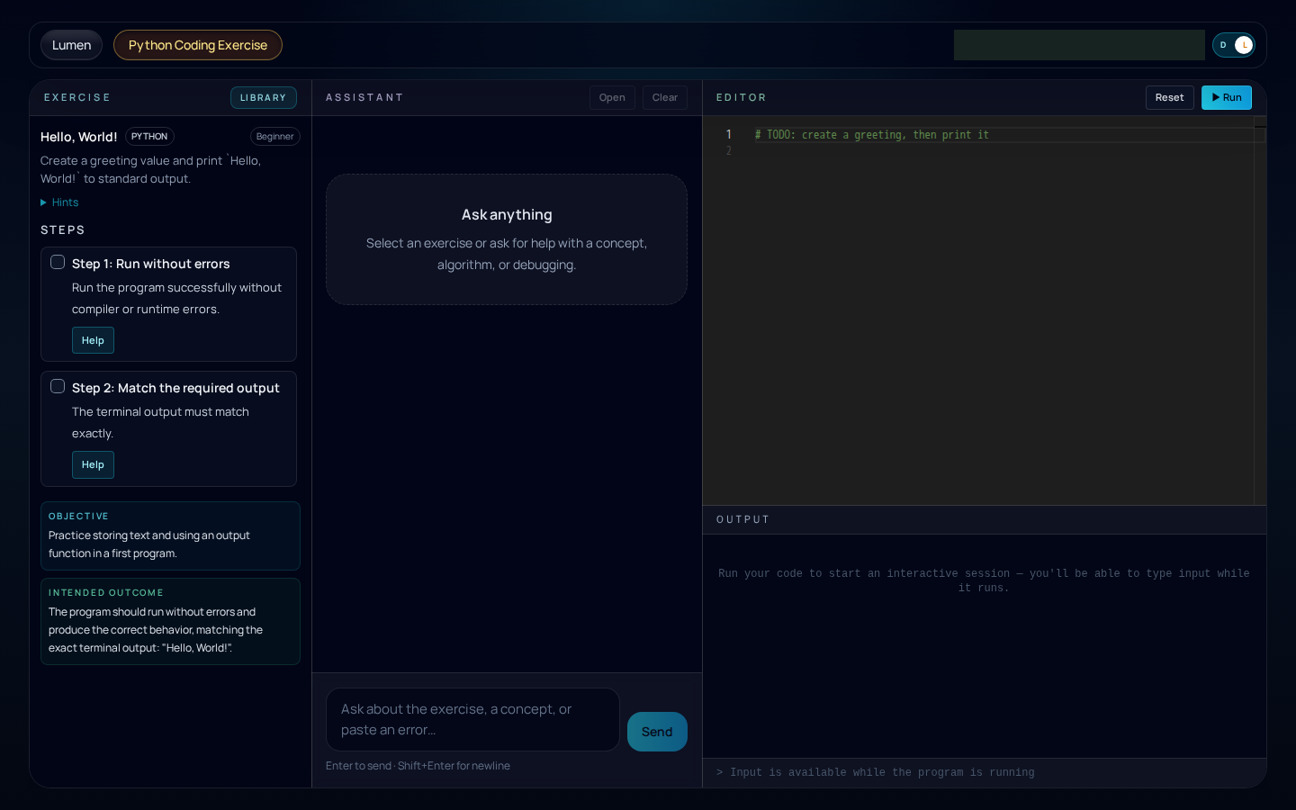Click the Lumen logo pill

71,45
